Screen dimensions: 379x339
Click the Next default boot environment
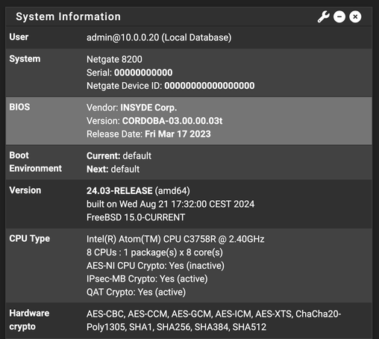click(113, 169)
